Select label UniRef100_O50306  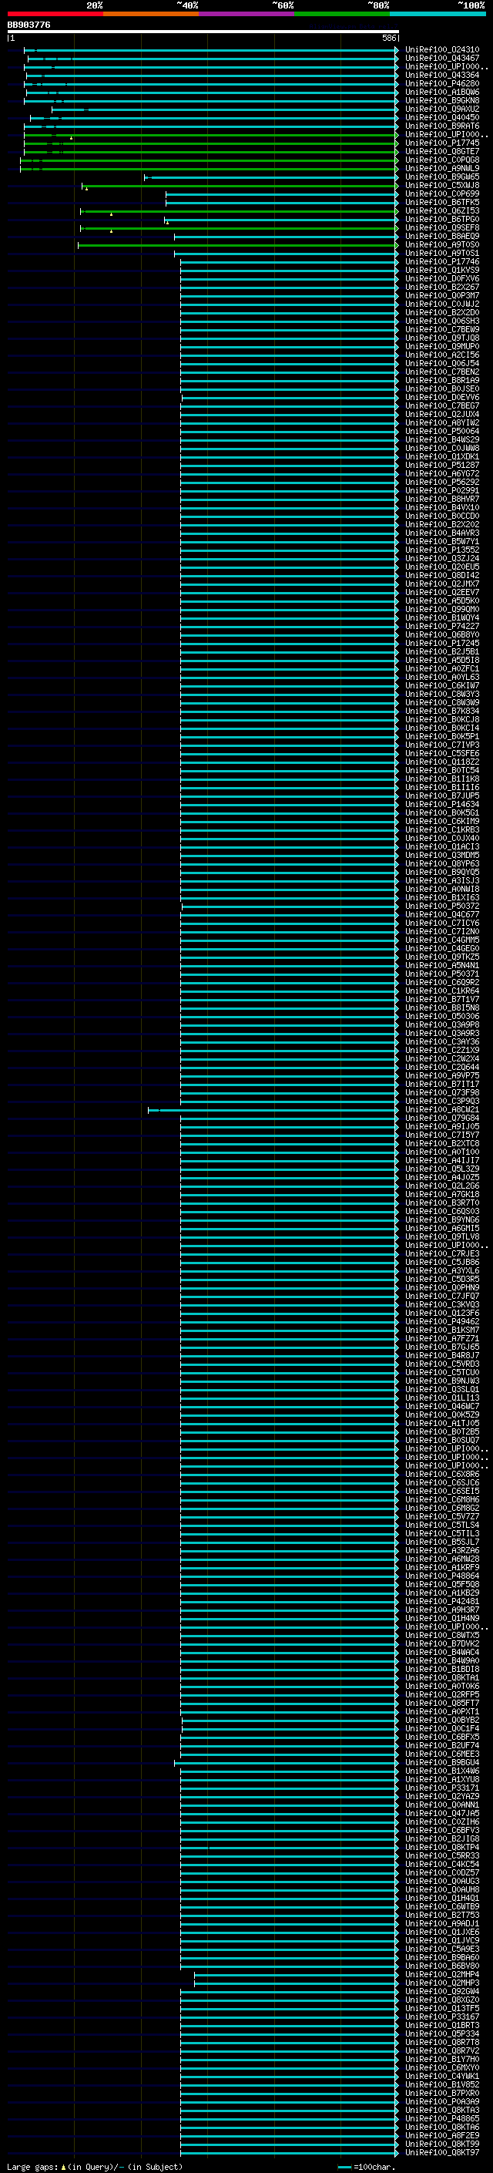click(x=441, y=1016)
